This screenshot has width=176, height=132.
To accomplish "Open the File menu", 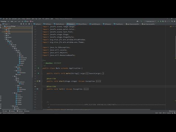I will (x=4, y=19).
